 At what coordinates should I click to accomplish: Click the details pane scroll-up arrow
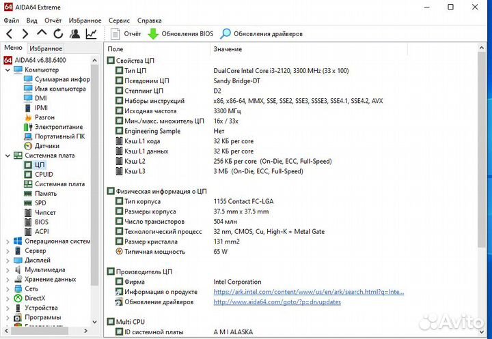(482, 48)
